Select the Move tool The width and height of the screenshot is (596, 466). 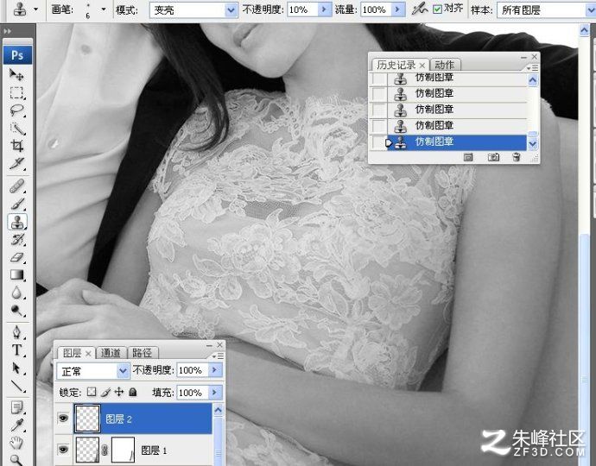tap(16, 74)
